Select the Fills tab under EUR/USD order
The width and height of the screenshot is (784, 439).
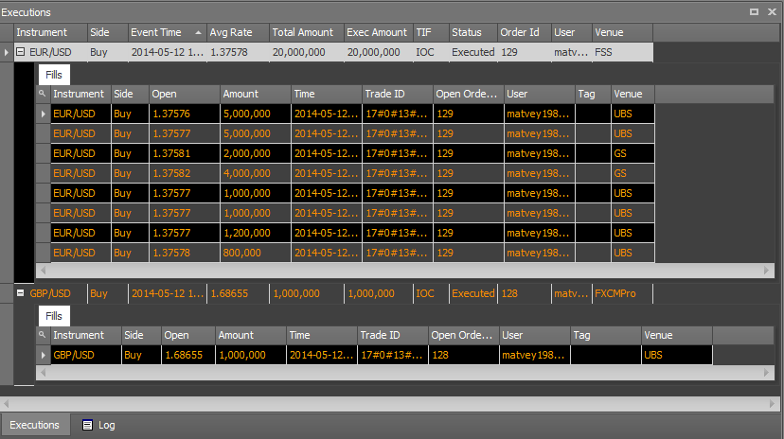[54, 75]
